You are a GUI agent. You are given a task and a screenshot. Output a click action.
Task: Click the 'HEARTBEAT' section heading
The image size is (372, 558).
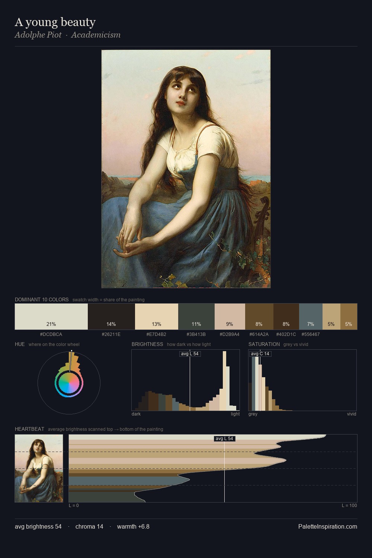click(x=29, y=429)
